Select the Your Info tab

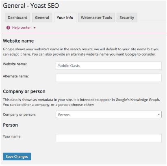[65, 17]
